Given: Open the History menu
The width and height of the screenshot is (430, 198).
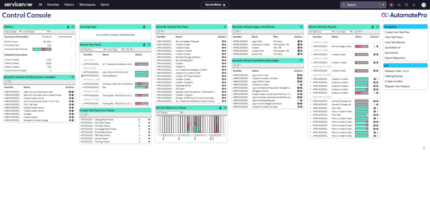Looking at the screenshot, I should tap(69, 5).
